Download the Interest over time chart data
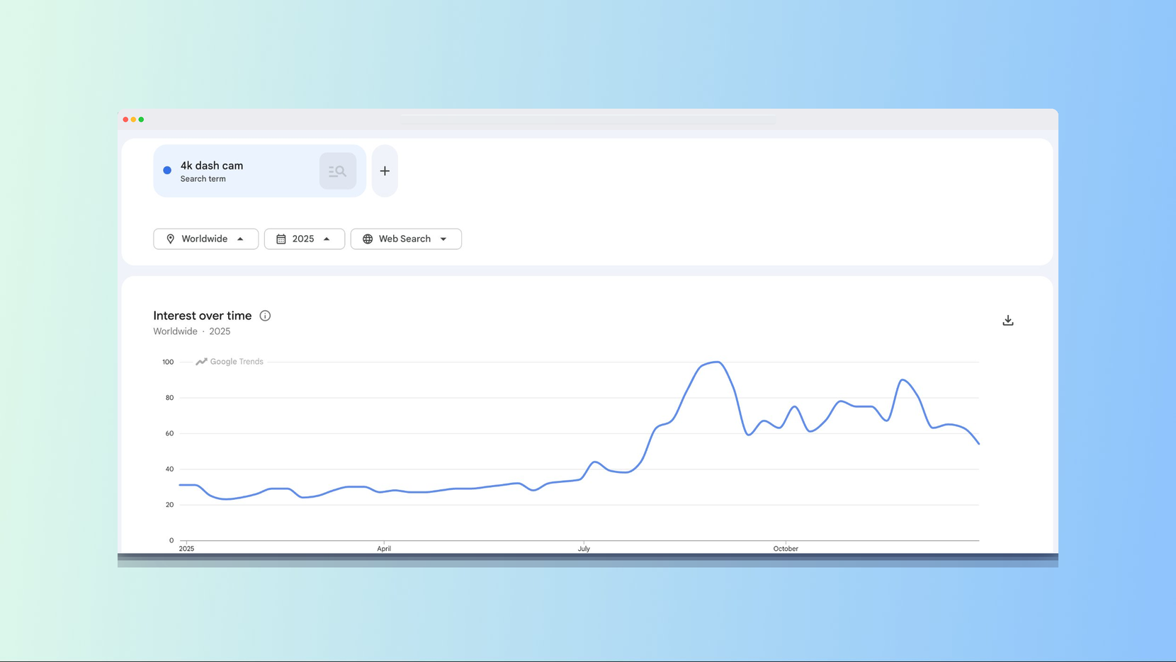Image resolution: width=1176 pixels, height=662 pixels. click(x=1007, y=321)
